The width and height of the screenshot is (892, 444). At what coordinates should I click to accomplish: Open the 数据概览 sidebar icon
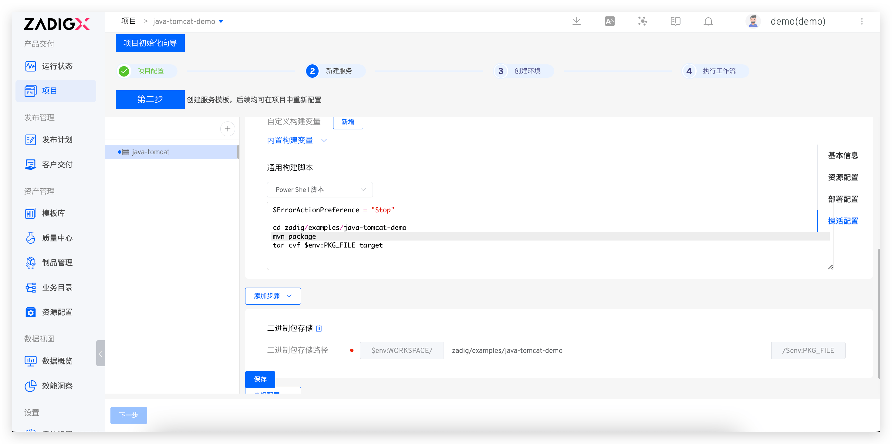tap(30, 361)
